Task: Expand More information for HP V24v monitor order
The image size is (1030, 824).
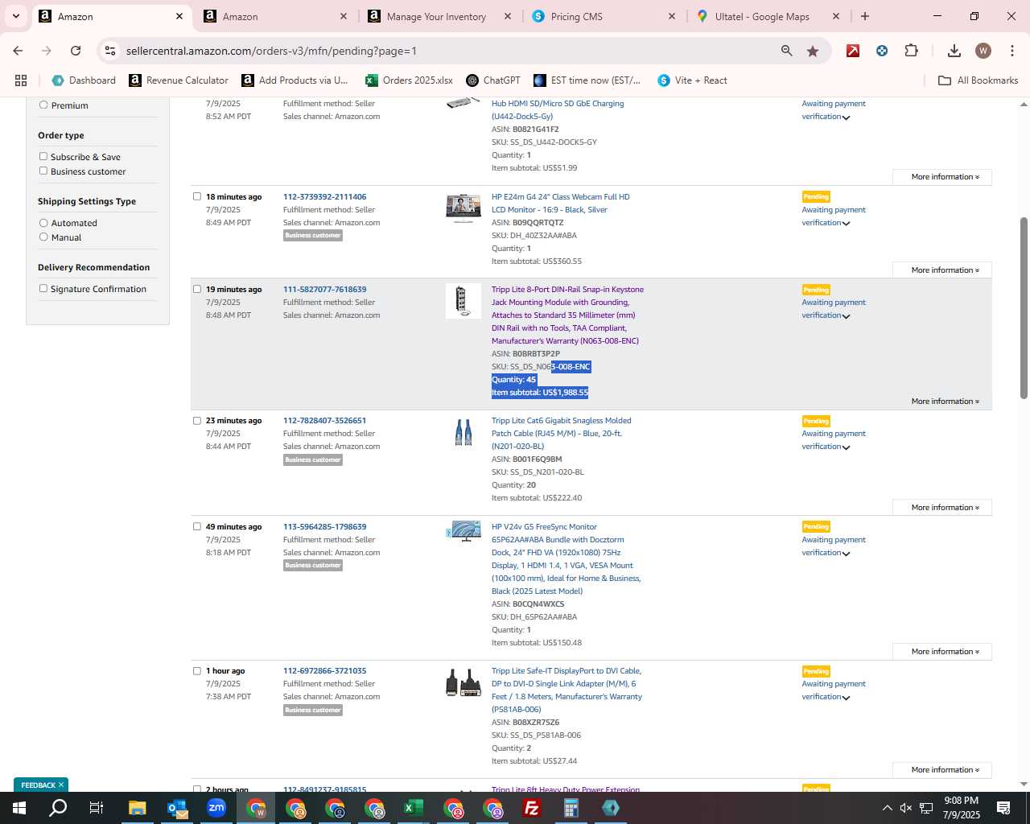Action: click(942, 651)
